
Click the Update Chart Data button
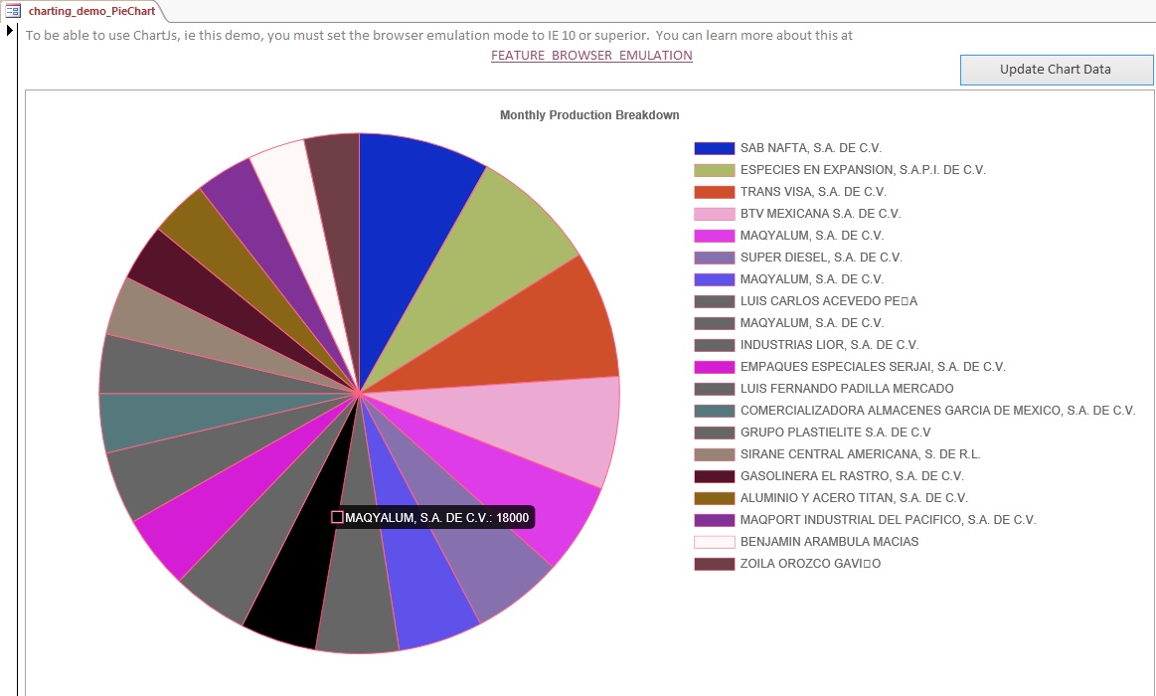[x=1056, y=70]
